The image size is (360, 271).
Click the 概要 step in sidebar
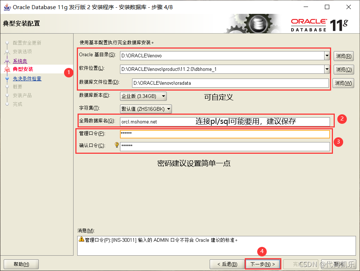18,87
